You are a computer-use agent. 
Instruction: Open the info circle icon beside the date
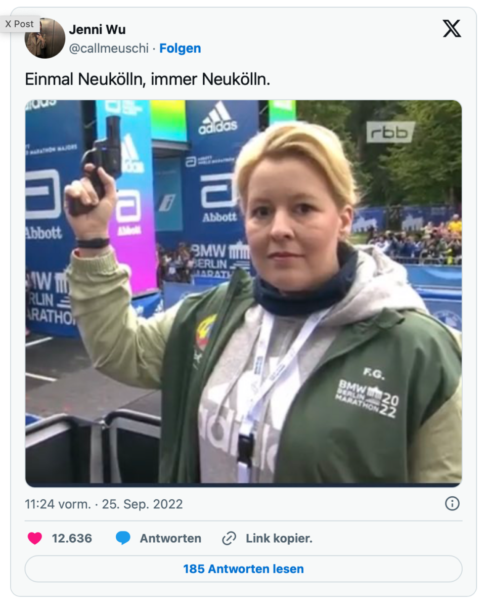(x=452, y=504)
